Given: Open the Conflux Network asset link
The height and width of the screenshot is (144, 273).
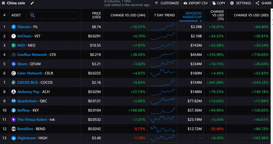Looking at the screenshot, I should click(32, 55).
